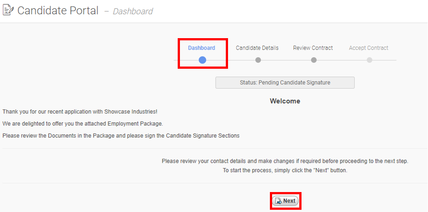Viewport: 428px width, 212px height.
Task: Select the Candidate Details step circle
Action: pyautogui.click(x=258, y=60)
